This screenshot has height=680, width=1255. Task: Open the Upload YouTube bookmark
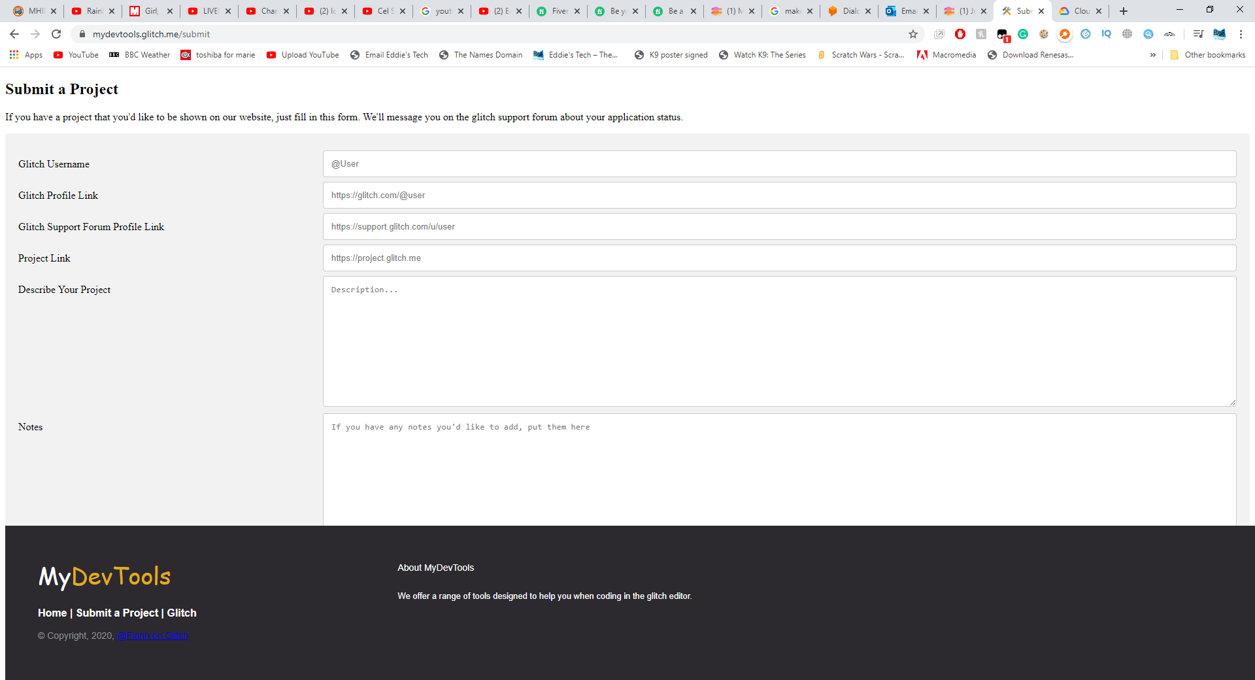tap(303, 55)
